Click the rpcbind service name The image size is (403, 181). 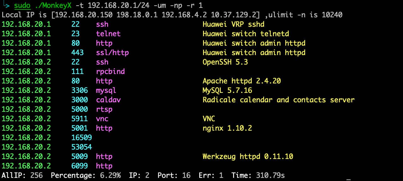[110, 71]
